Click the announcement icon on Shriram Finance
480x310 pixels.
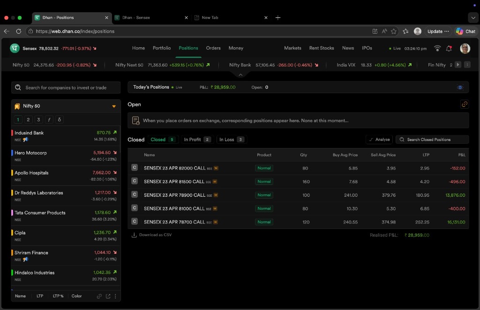pyautogui.click(x=26, y=259)
